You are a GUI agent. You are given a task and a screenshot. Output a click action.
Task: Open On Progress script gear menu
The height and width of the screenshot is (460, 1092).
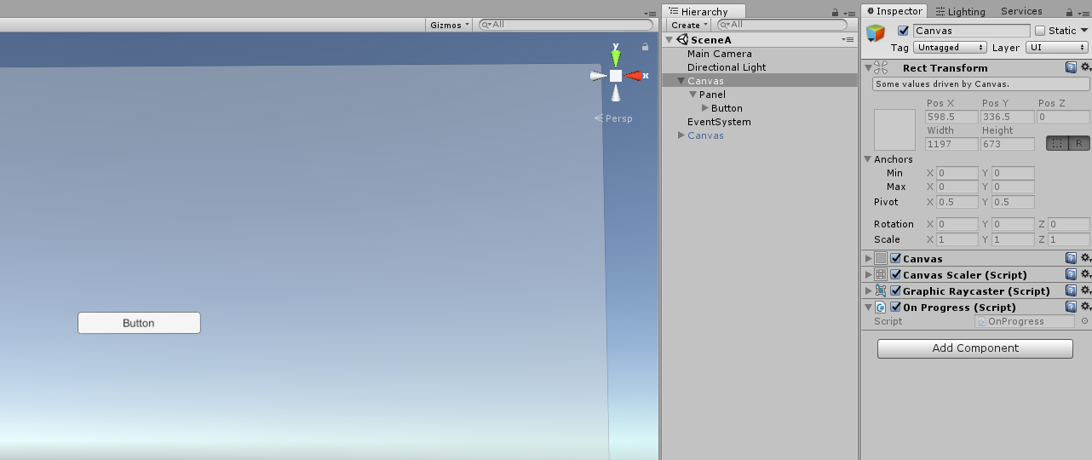tap(1085, 307)
